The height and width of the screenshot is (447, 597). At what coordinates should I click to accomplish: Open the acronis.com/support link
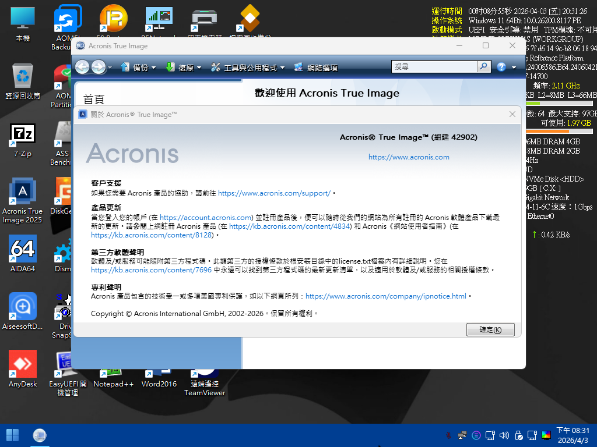coord(274,193)
